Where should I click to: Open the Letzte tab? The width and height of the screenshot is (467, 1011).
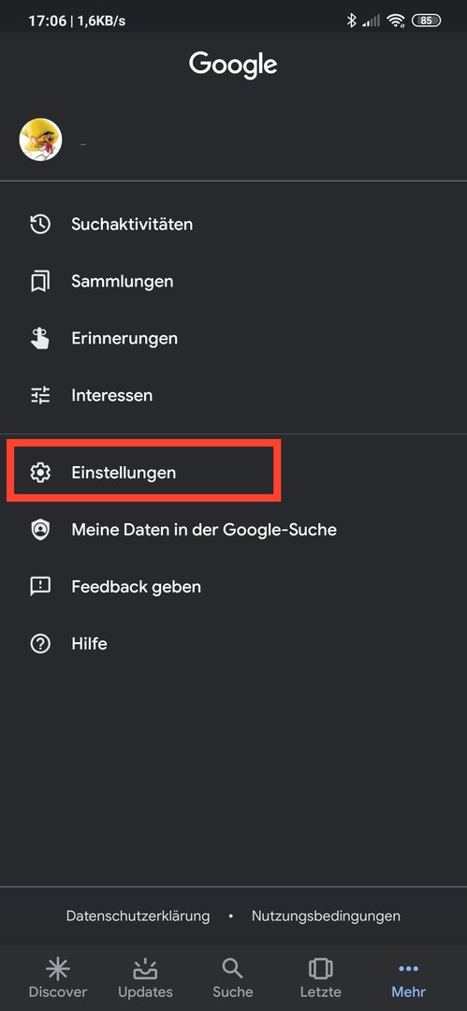321,977
